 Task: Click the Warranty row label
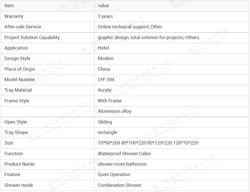[14, 17]
